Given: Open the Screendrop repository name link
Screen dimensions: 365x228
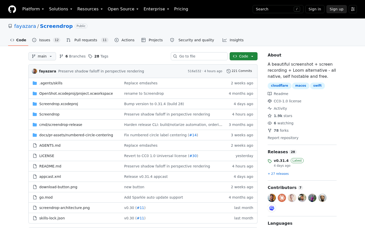Looking at the screenshot, I should 56,26.
